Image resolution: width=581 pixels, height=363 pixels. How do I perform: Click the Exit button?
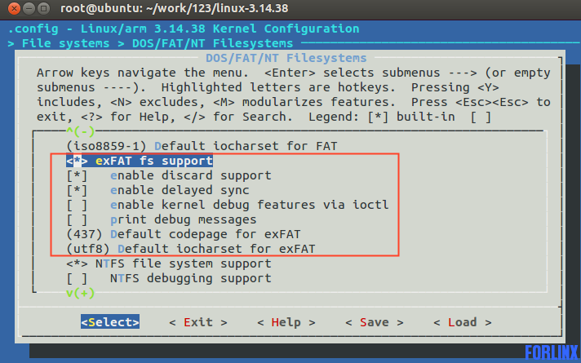[x=197, y=322]
